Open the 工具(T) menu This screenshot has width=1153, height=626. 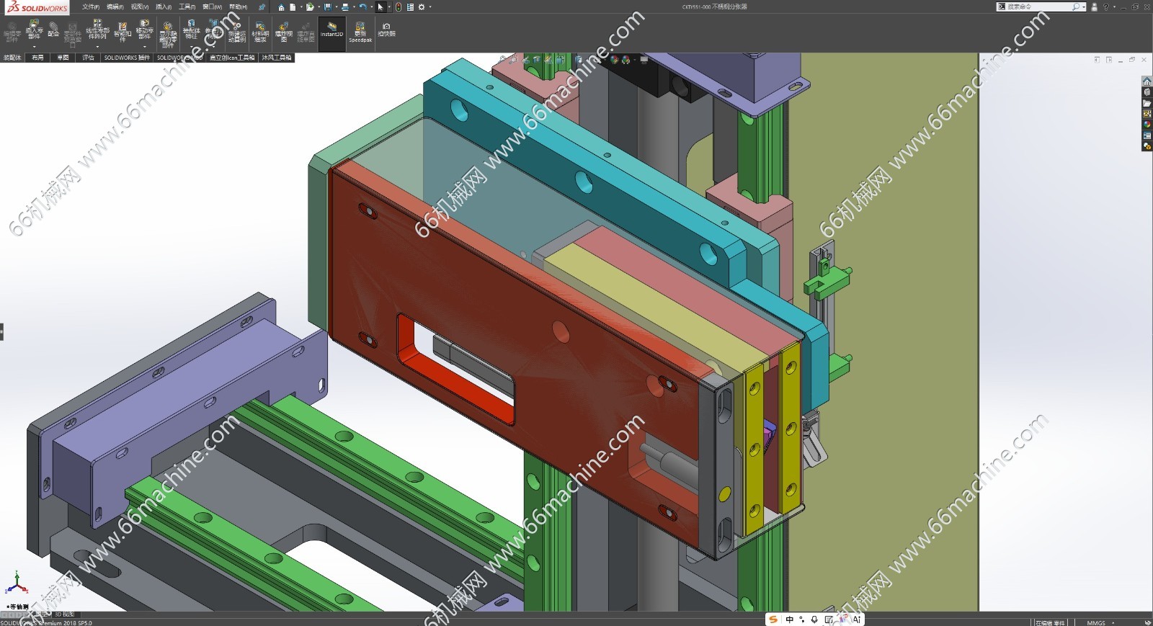pyautogui.click(x=187, y=7)
